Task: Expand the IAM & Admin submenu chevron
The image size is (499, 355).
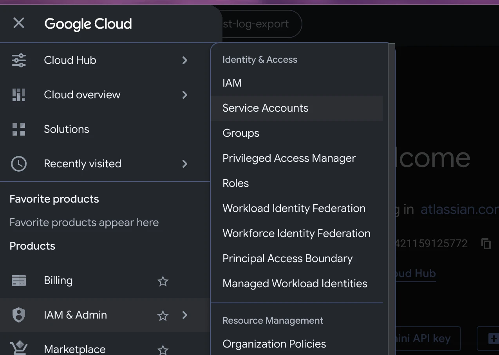Action: point(185,315)
